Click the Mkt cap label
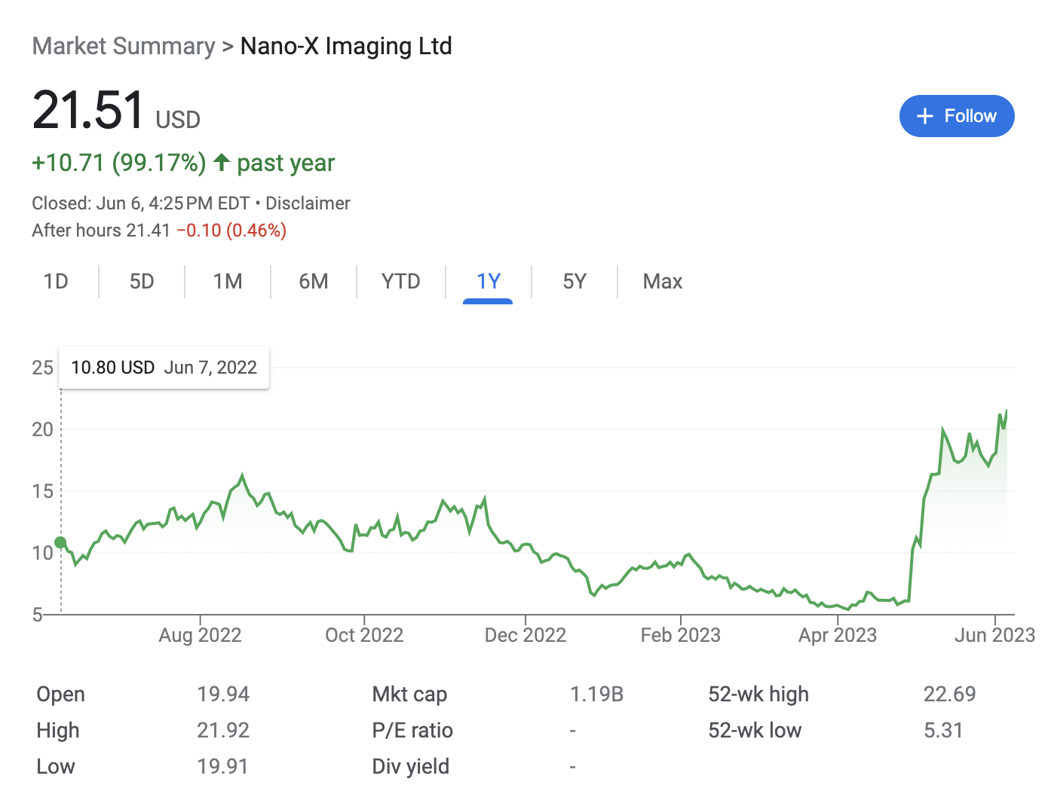This screenshot has height=794, width=1051. click(409, 694)
